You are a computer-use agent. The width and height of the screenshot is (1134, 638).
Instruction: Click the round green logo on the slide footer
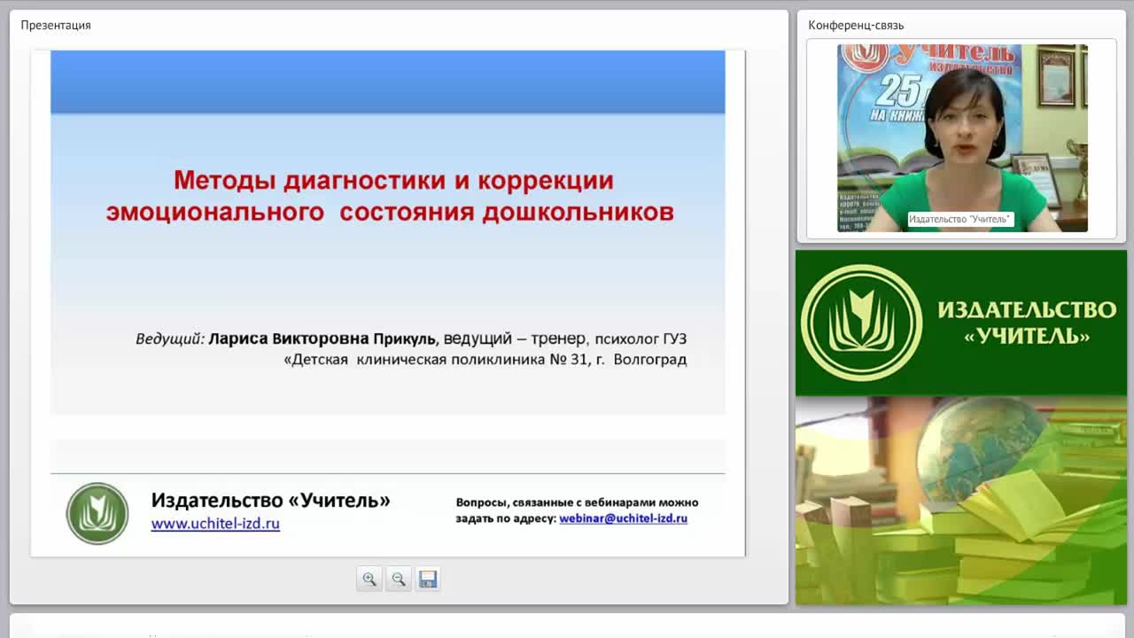(x=97, y=513)
